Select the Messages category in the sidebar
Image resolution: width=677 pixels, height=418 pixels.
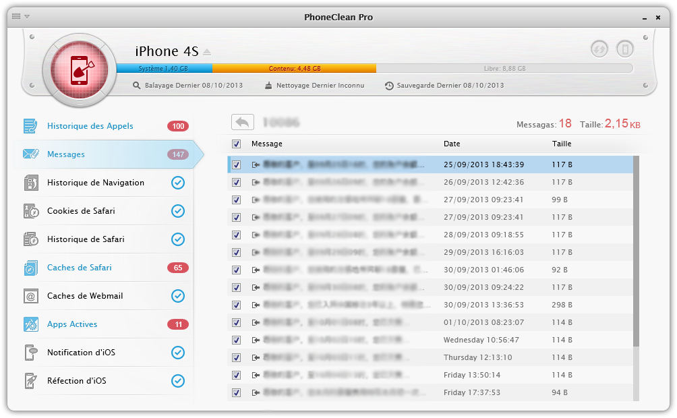[x=108, y=154]
